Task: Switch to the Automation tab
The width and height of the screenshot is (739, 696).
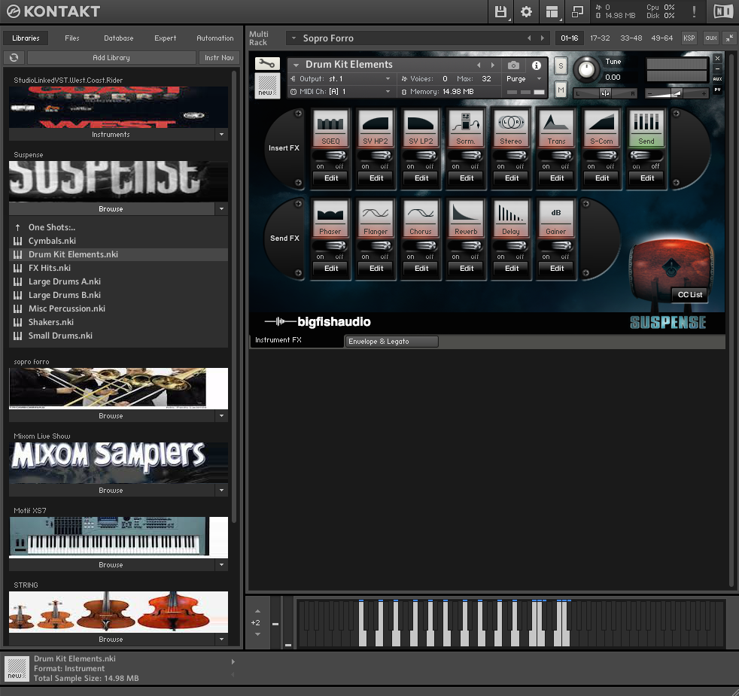Action: (x=215, y=38)
